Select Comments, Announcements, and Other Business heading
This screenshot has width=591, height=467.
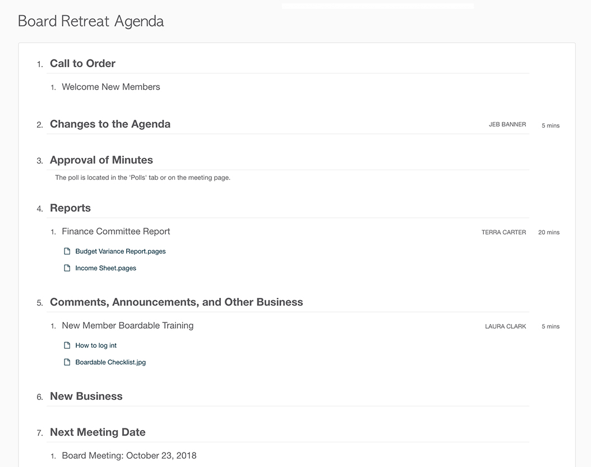[177, 302]
